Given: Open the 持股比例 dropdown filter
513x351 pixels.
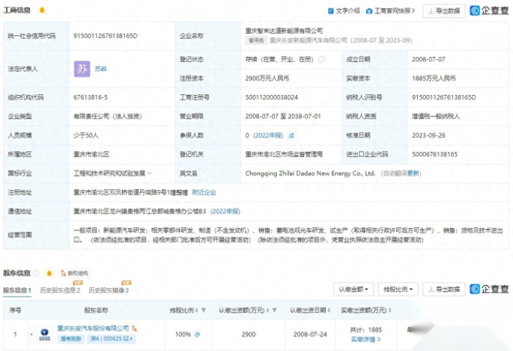Looking at the screenshot, I should [398, 289].
